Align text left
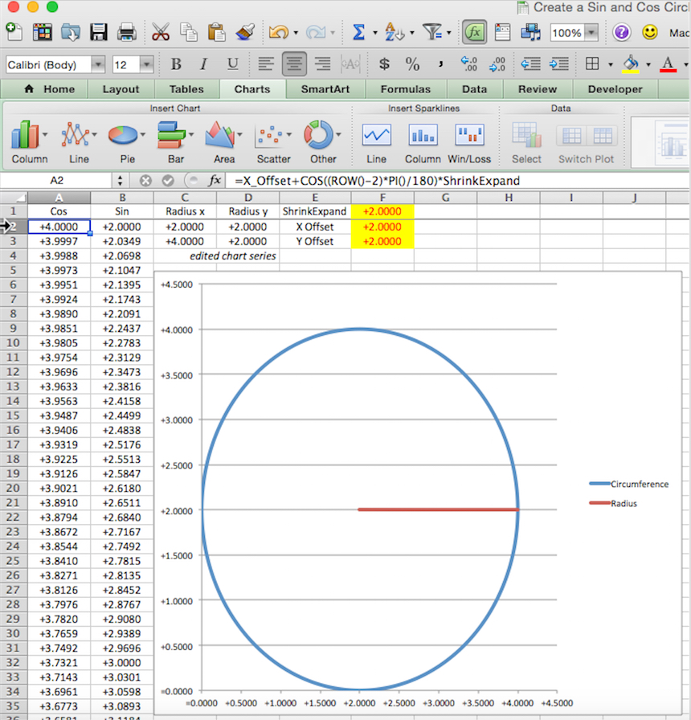Image resolution: width=691 pixels, height=720 pixels. tap(266, 64)
